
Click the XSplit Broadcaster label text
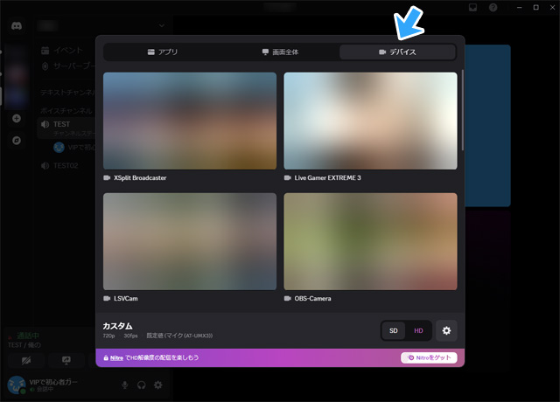[x=140, y=177]
